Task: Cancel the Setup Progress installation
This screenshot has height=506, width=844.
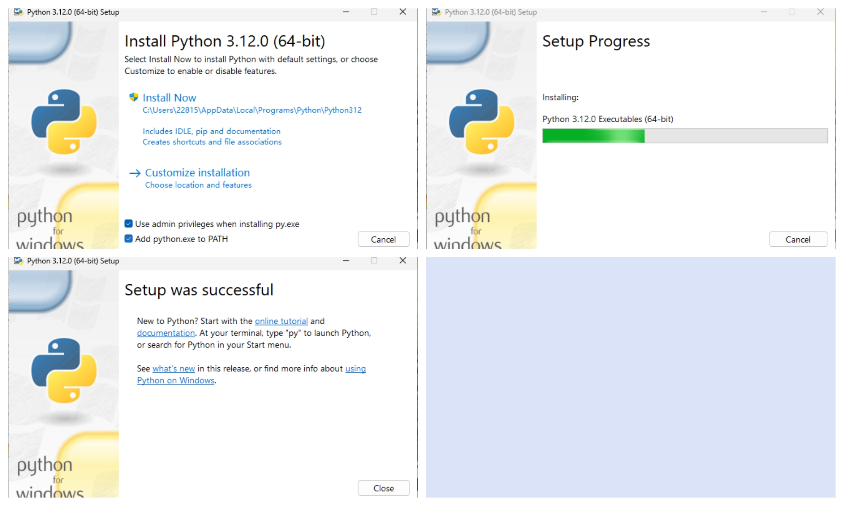Action: [x=798, y=239]
